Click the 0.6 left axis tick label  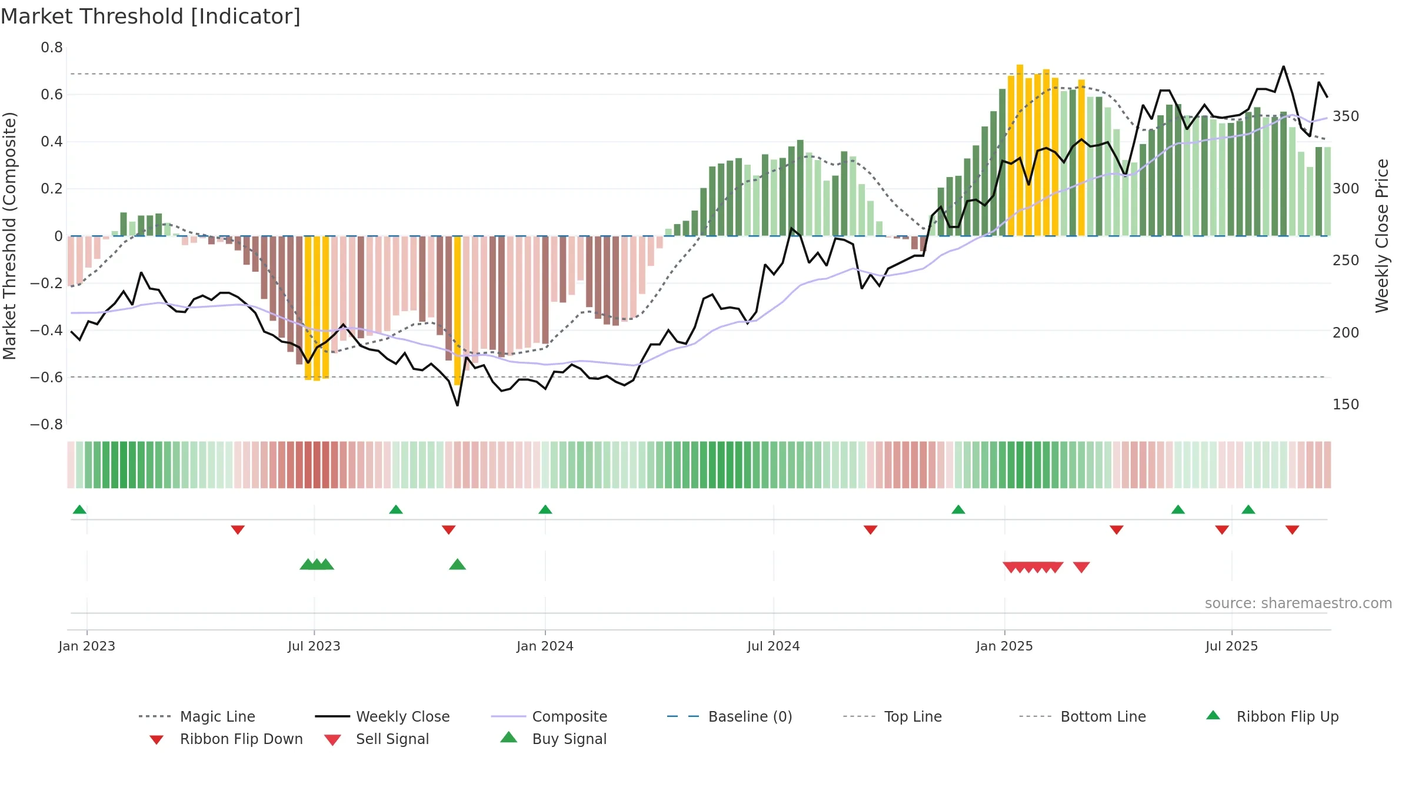point(52,95)
